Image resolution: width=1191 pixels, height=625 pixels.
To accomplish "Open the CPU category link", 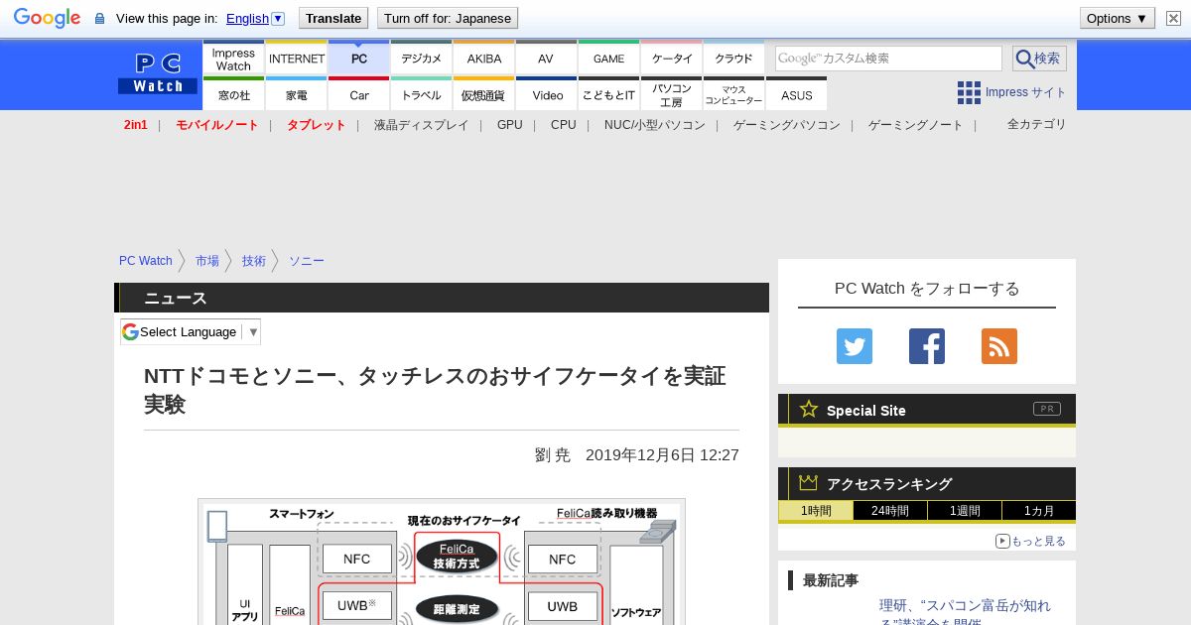I will (564, 125).
